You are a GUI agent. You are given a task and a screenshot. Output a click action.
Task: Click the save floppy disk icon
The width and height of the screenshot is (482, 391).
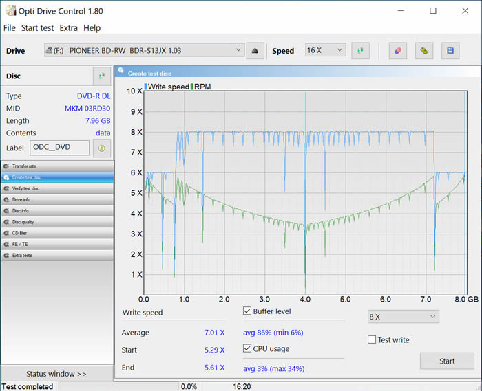pos(450,51)
